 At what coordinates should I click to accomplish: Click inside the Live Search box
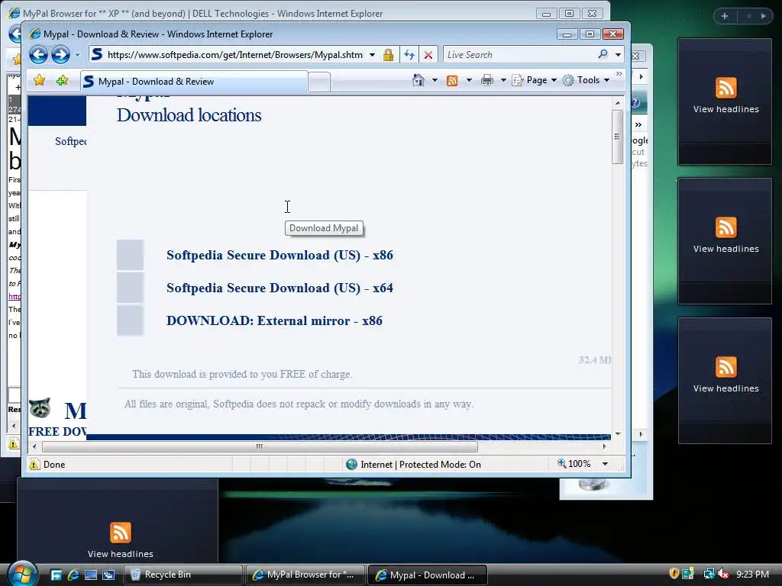click(519, 55)
